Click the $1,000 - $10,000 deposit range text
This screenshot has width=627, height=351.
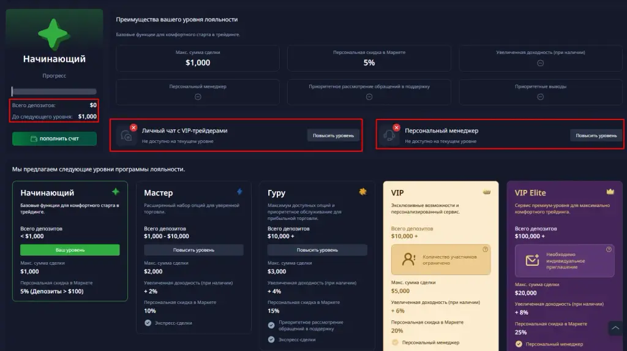[x=167, y=236]
